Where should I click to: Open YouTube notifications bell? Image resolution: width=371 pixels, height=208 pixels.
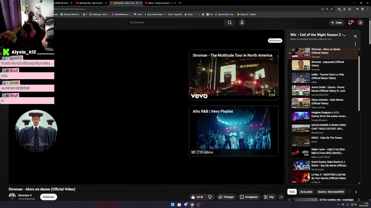click(x=350, y=23)
